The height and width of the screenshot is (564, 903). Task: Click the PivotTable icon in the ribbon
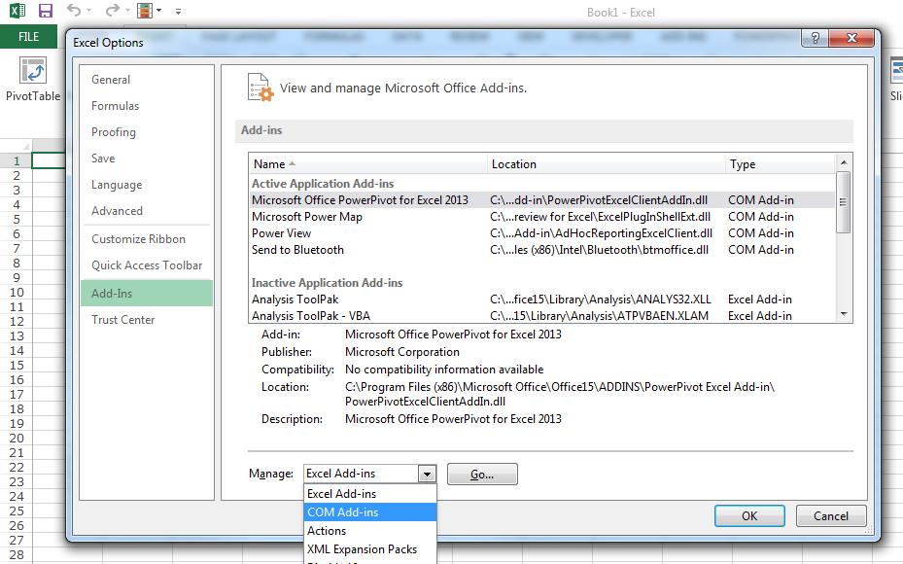point(33,70)
